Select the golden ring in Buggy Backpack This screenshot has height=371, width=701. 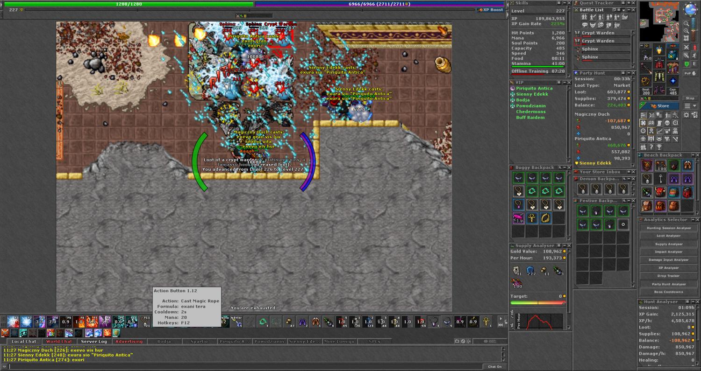point(545,218)
